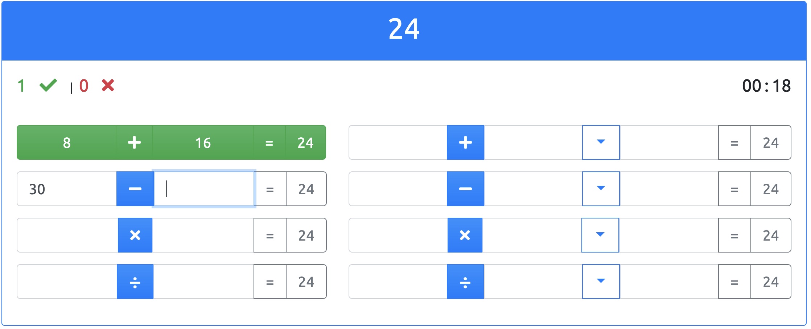
Task: Click the 00:18 timer display
Action: [766, 86]
